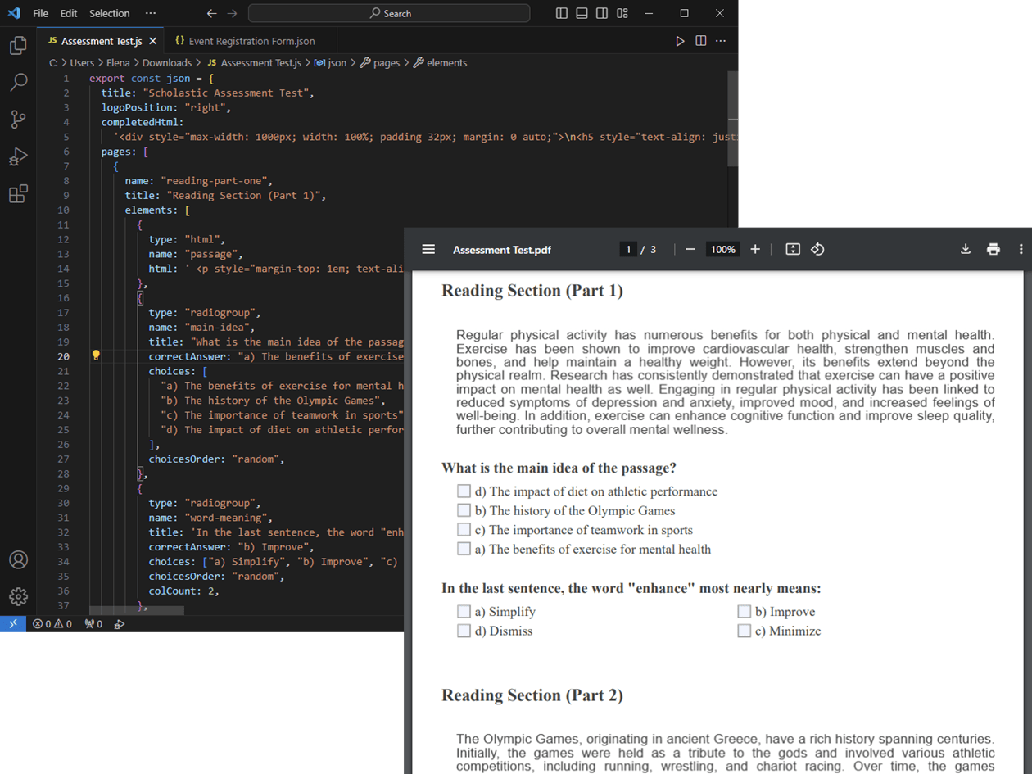Toggle the secondary side bar layout icon

tap(602, 14)
